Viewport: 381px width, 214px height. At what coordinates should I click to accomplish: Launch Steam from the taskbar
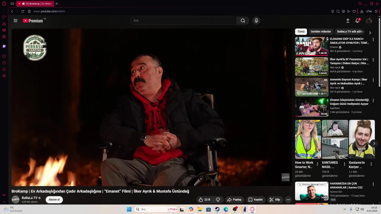(x=217, y=209)
